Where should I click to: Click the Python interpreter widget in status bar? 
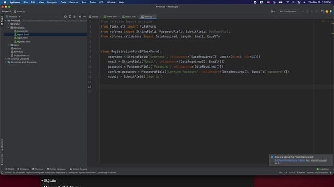317,173
